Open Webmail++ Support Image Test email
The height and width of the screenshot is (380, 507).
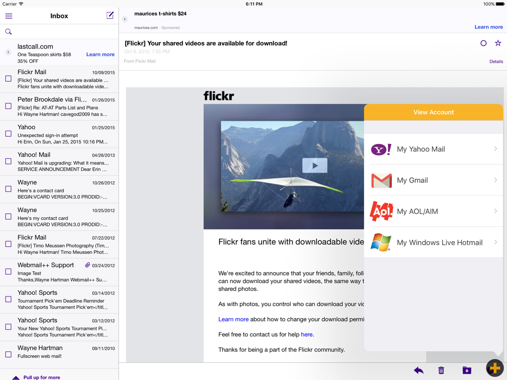click(x=59, y=272)
